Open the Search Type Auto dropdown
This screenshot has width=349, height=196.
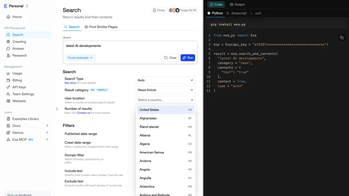pyautogui.click(x=166, y=80)
